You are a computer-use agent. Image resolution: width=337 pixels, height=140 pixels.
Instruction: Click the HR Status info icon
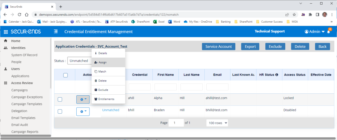tap(277, 75)
